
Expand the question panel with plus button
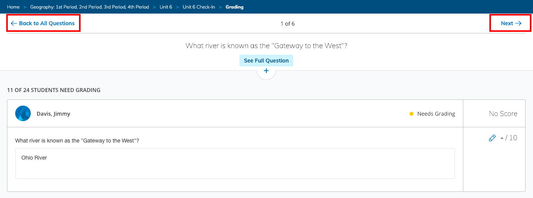point(266,71)
